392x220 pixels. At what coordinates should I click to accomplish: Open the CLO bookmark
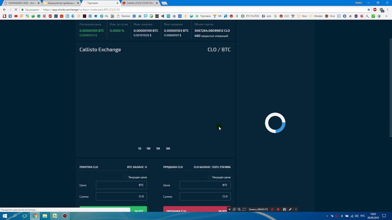coord(285,16)
